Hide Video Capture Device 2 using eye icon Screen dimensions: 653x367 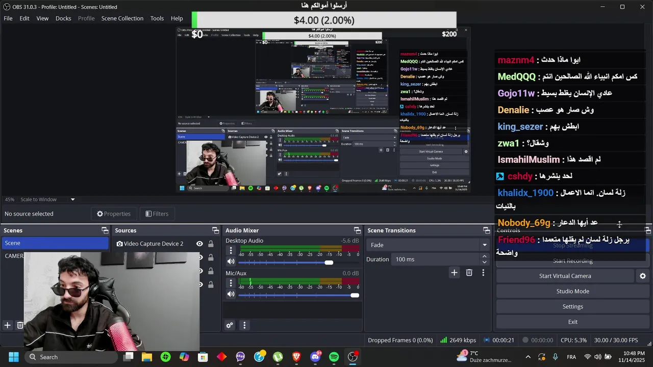tap(199, 244)
